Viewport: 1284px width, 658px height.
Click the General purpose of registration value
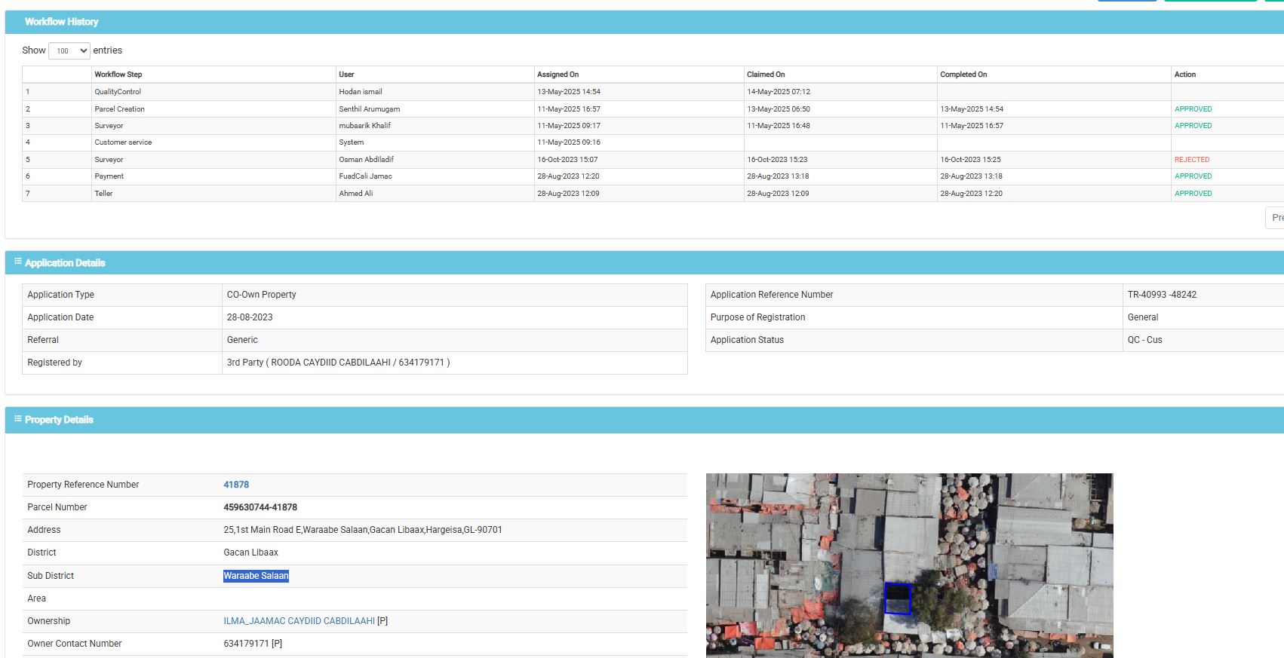pos(1142,317)
